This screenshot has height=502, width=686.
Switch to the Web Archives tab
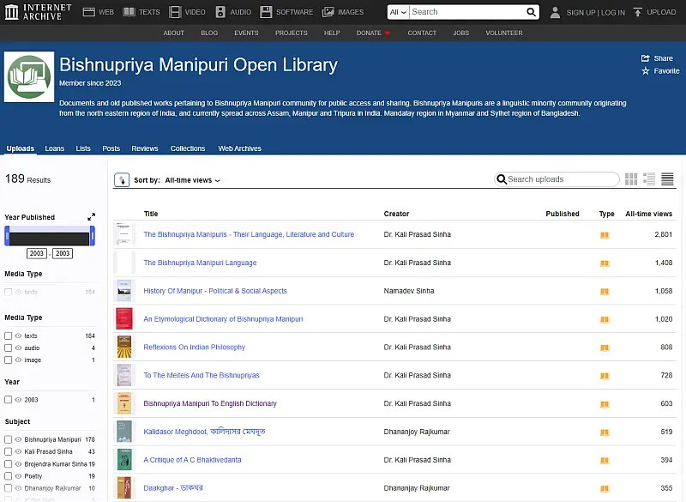click(240, 148)
